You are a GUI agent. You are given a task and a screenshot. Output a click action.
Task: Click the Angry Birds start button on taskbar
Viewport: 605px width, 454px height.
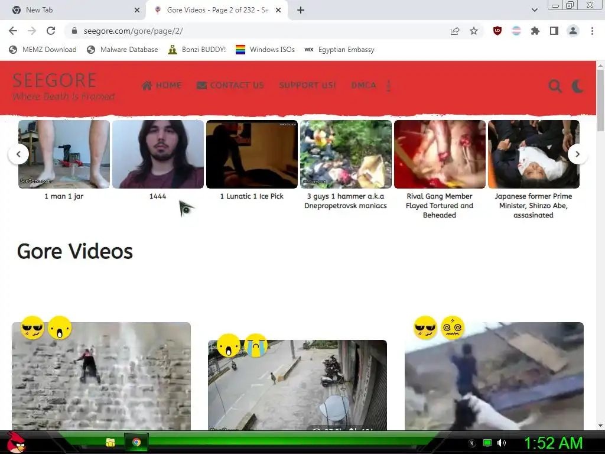tap(16, 442)
